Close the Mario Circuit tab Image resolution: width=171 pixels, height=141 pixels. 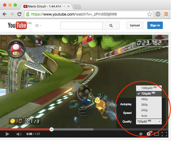68,6
